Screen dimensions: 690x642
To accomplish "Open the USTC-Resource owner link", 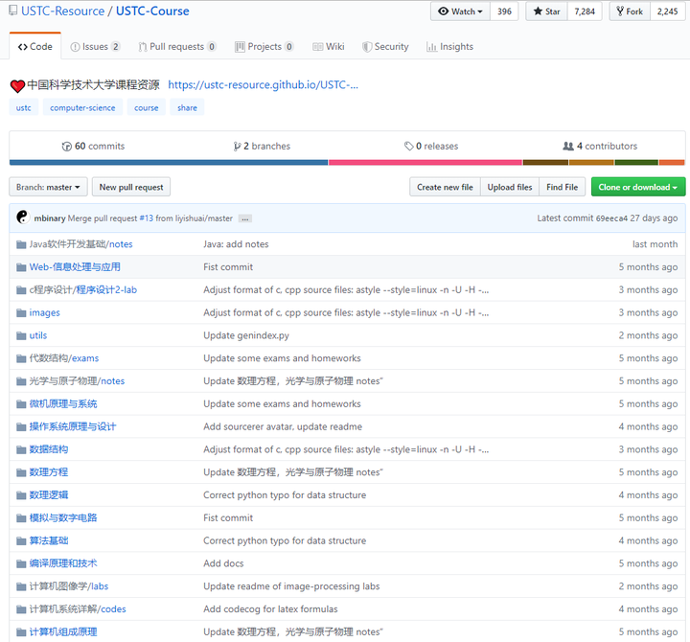I will (63, 11).
